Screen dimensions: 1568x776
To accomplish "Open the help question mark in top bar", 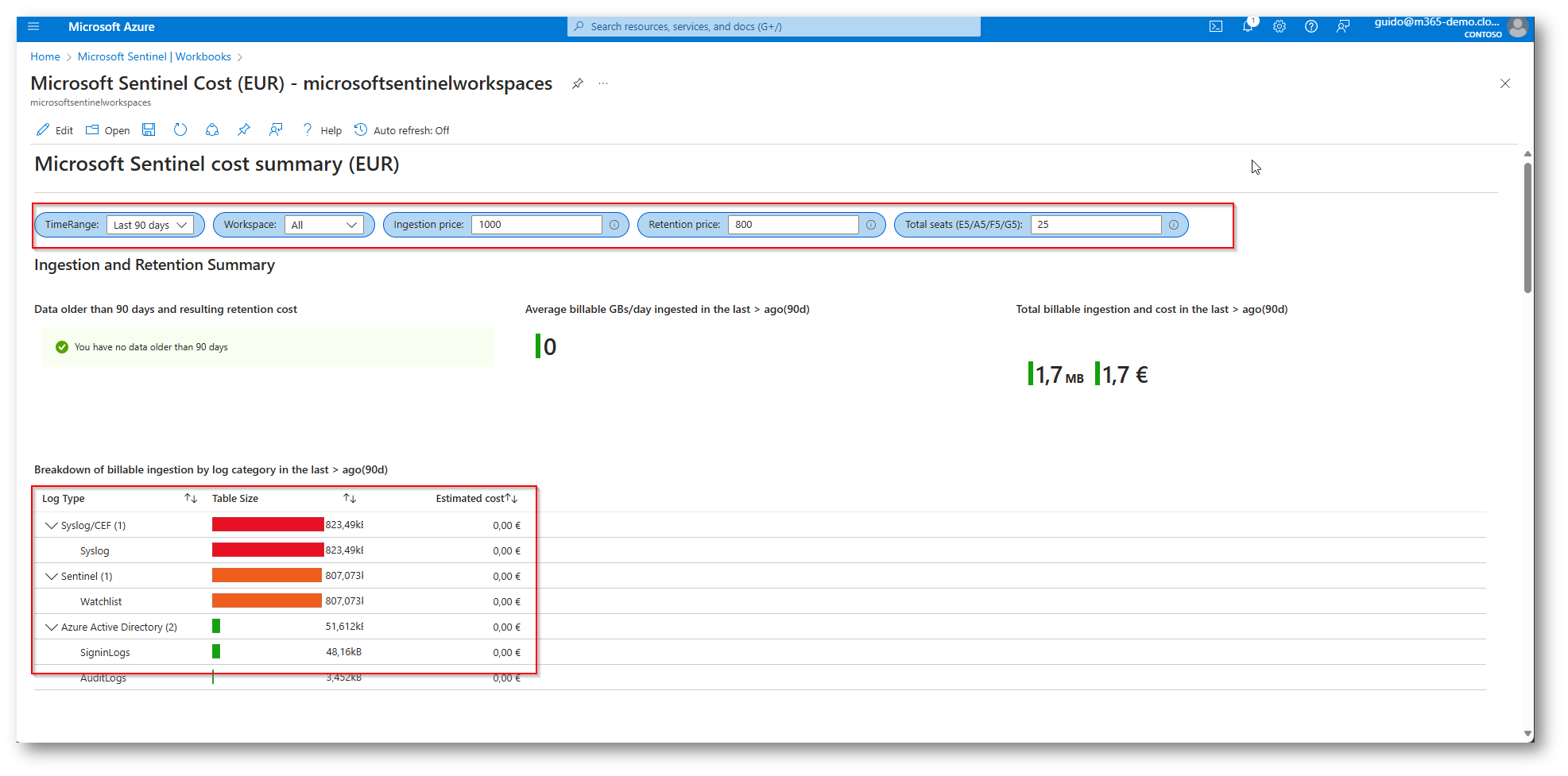I will click(1311, 26).
